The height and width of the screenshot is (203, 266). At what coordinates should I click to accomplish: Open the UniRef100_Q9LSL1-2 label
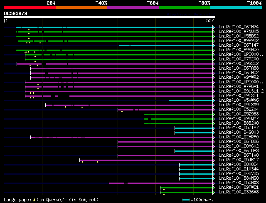tap(241, 91)
